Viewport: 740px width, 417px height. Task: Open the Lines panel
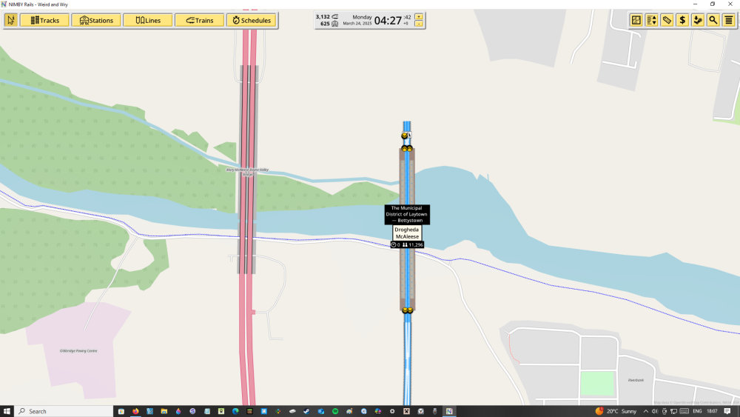(x=148, y=20)
